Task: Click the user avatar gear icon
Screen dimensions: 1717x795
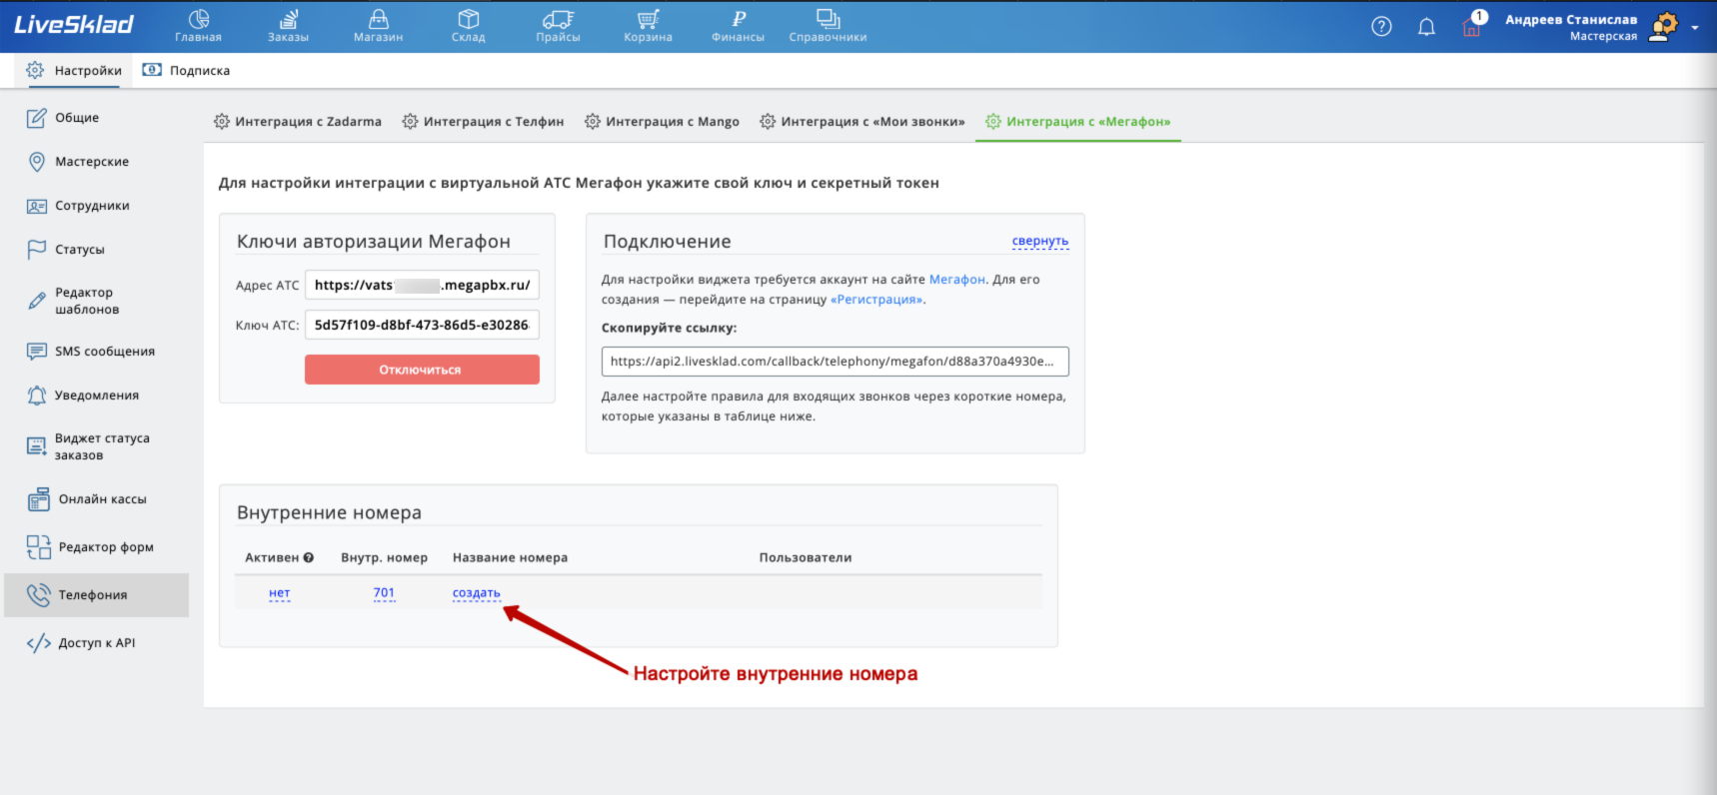Action: tap(1663, 27)
